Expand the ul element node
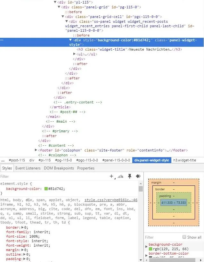Image resolution: width=204 pixels, height=262 pixels. pyautogui.click(x=74, y=54)
